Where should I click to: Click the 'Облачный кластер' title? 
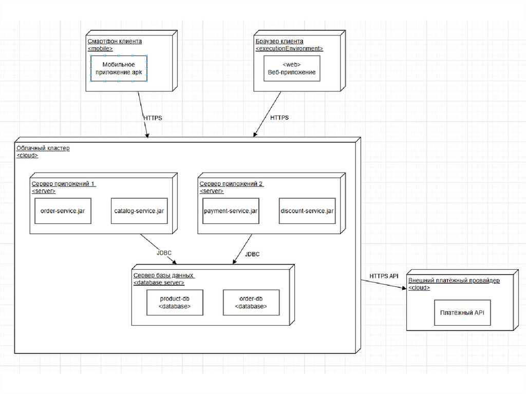point(43,148)
